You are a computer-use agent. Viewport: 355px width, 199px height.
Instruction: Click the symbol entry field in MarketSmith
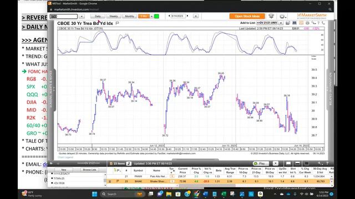coord(64,16)
